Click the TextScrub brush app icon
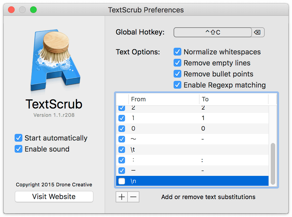 [55, 60]
